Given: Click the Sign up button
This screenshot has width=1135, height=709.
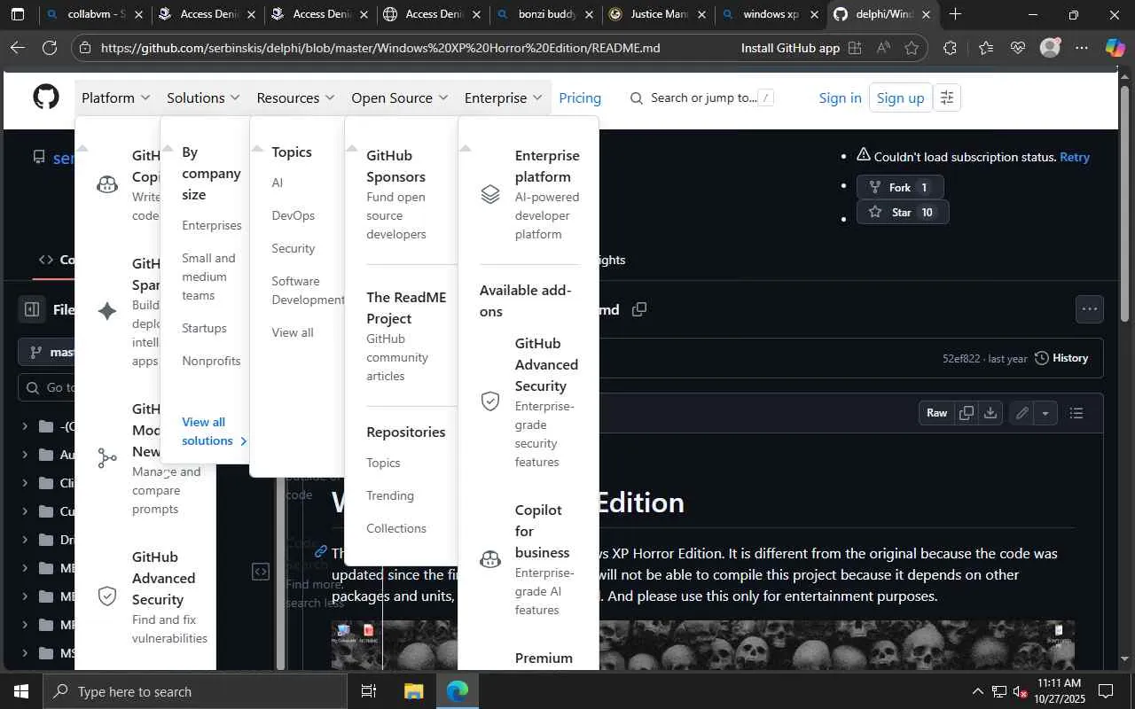Looking at the screenshot, I should (900, 97).
